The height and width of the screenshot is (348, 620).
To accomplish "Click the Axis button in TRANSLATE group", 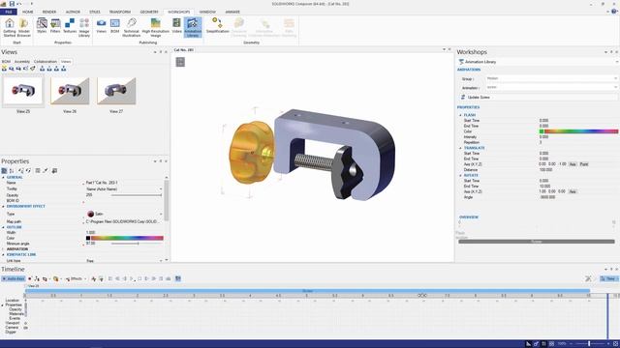I will [x=573, y=164].
